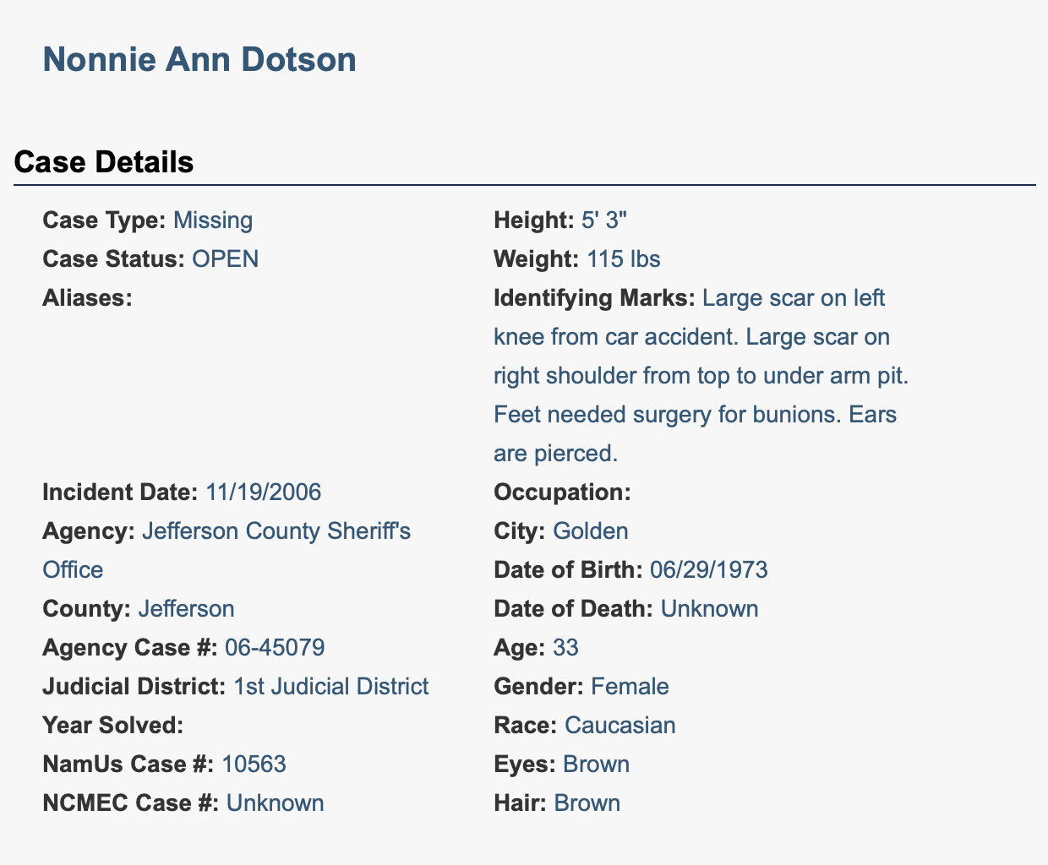This screenshot has height=865, width=1048.
Task: Click the OPEN case status value
Action: point(226,259)
